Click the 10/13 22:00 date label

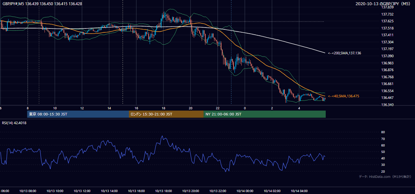(218, 191)
